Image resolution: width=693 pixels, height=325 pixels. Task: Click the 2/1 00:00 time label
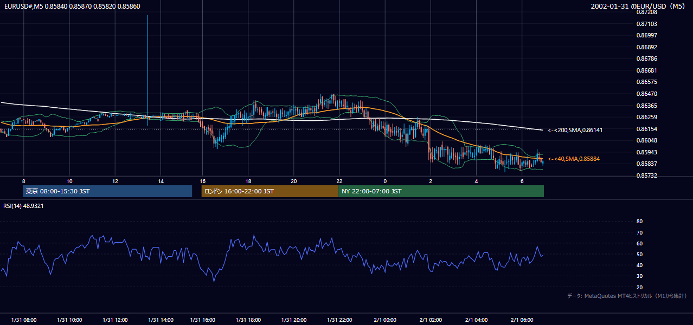click(x=385, y=320)
